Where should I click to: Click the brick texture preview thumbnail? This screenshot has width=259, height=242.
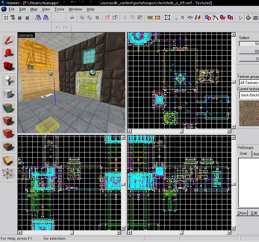click(x=249, y=113)
